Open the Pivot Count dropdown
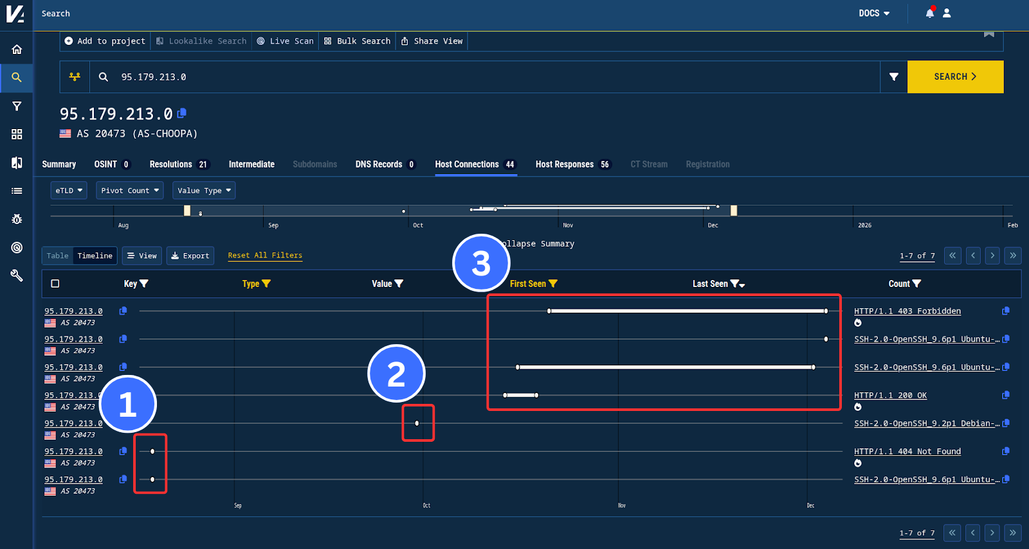Viewport: 1029px width, 549px height. 129,191
